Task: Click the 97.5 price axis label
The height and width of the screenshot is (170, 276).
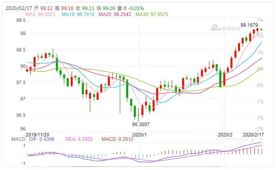Action: coord(21,82)
